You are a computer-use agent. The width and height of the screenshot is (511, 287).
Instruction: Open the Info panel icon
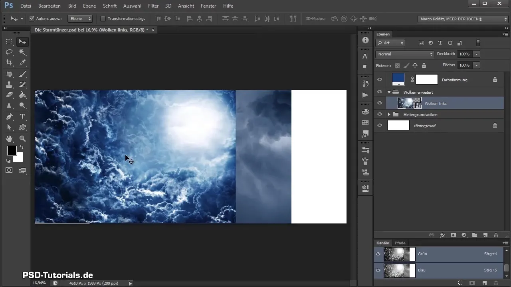[365, 40]
